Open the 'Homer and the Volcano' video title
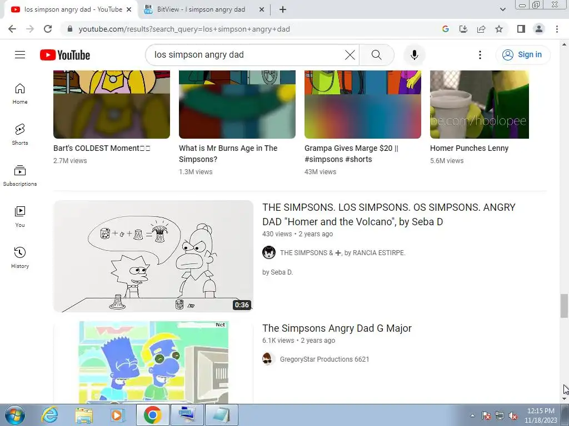The width and height of the screenshot is (569, 426). point(388,215)
